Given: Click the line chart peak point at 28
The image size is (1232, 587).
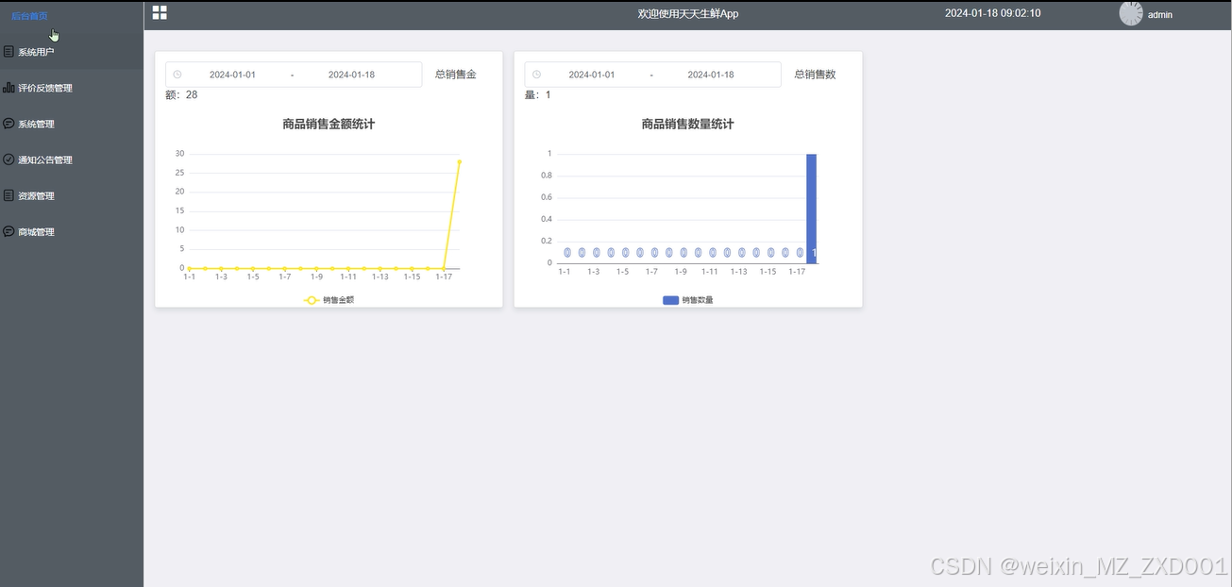Looking at the screenshot, I should point(460,161).
